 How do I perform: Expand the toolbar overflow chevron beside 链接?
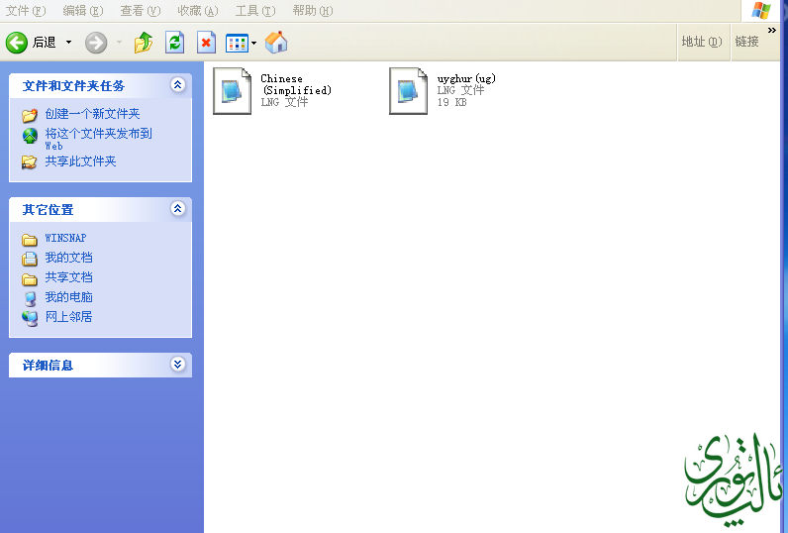[x=771, y=32]
